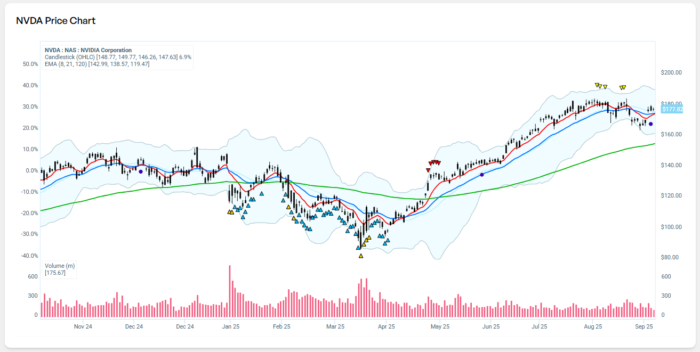This screenshot has height=352, width=700.
Task: Click the purple dot marker near Dec 24
Action: [141, 171]
